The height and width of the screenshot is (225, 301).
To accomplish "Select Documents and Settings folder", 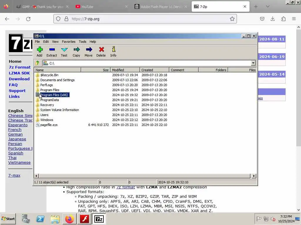I will coord(145,80).
